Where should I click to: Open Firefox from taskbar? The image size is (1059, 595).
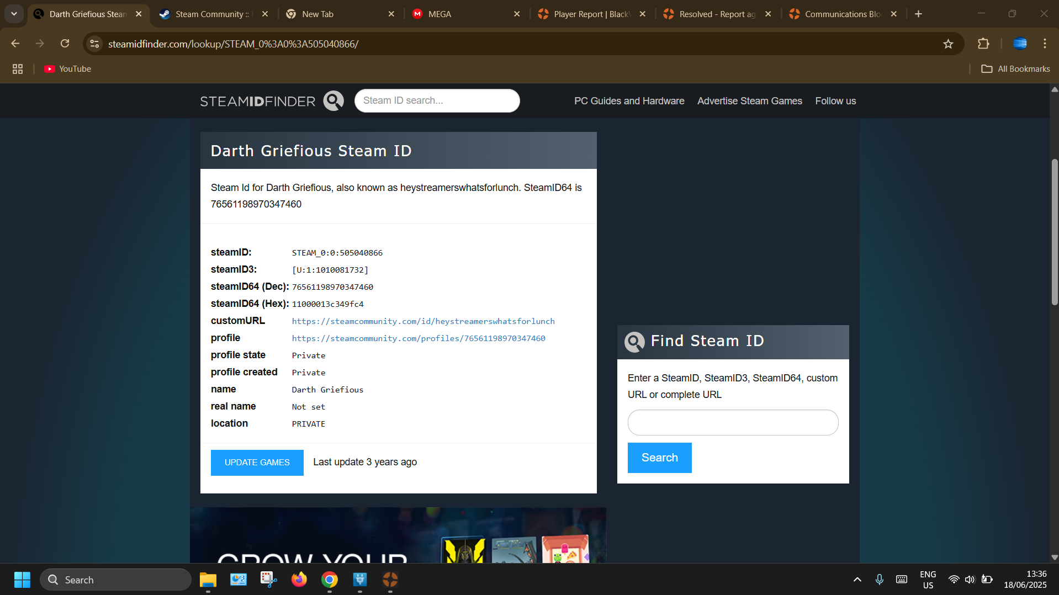[x=299, y=580]
